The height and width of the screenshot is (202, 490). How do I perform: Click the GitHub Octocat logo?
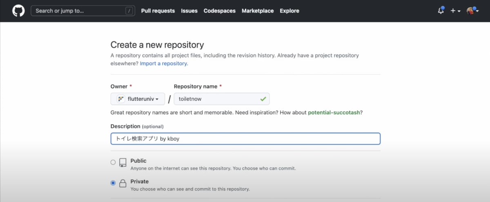[18, 11]
